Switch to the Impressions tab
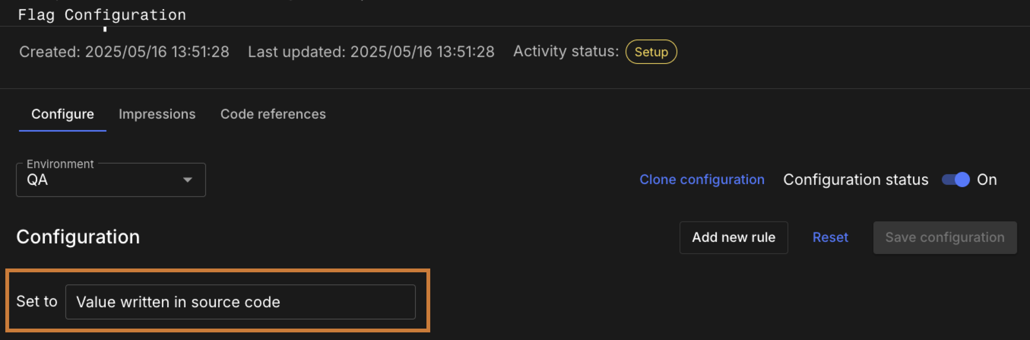Viewport: 1030px width, 340px height. point(157,114)
